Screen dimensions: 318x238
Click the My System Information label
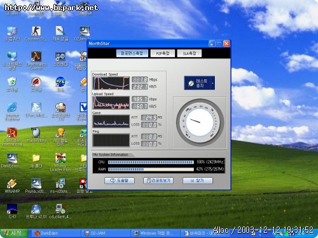[111, 155]
